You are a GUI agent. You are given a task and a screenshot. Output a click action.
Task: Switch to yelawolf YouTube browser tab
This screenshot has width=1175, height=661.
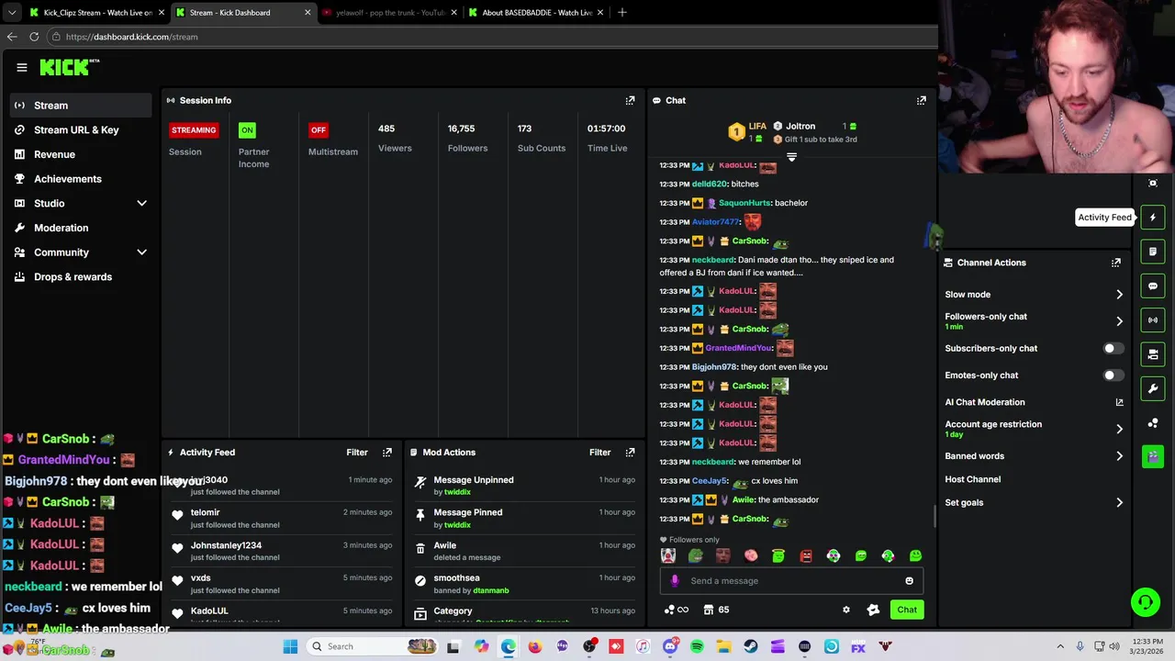tap(390, 13)
